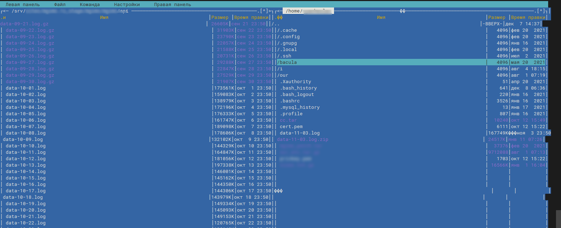Sort right panel by 'Имя' column
The height and width of the screenshot is (228, 561).
pyautogui.click(x=381, y=17)
